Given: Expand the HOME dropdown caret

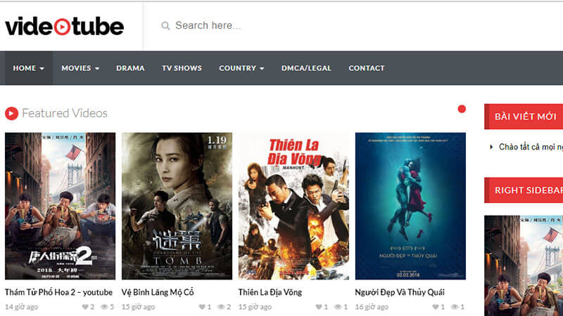Looking at the screenshot, I should [x=42, y=68].
